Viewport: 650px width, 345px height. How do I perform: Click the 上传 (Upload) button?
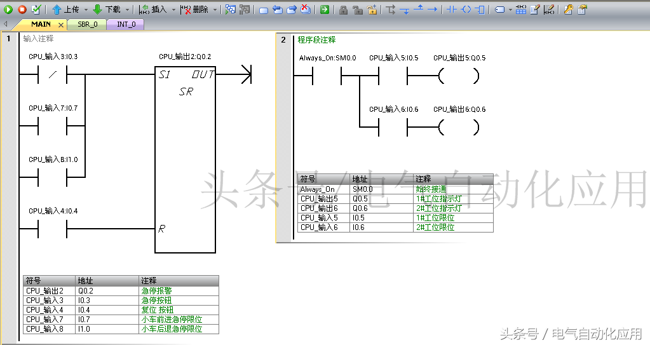pos(65,9)
